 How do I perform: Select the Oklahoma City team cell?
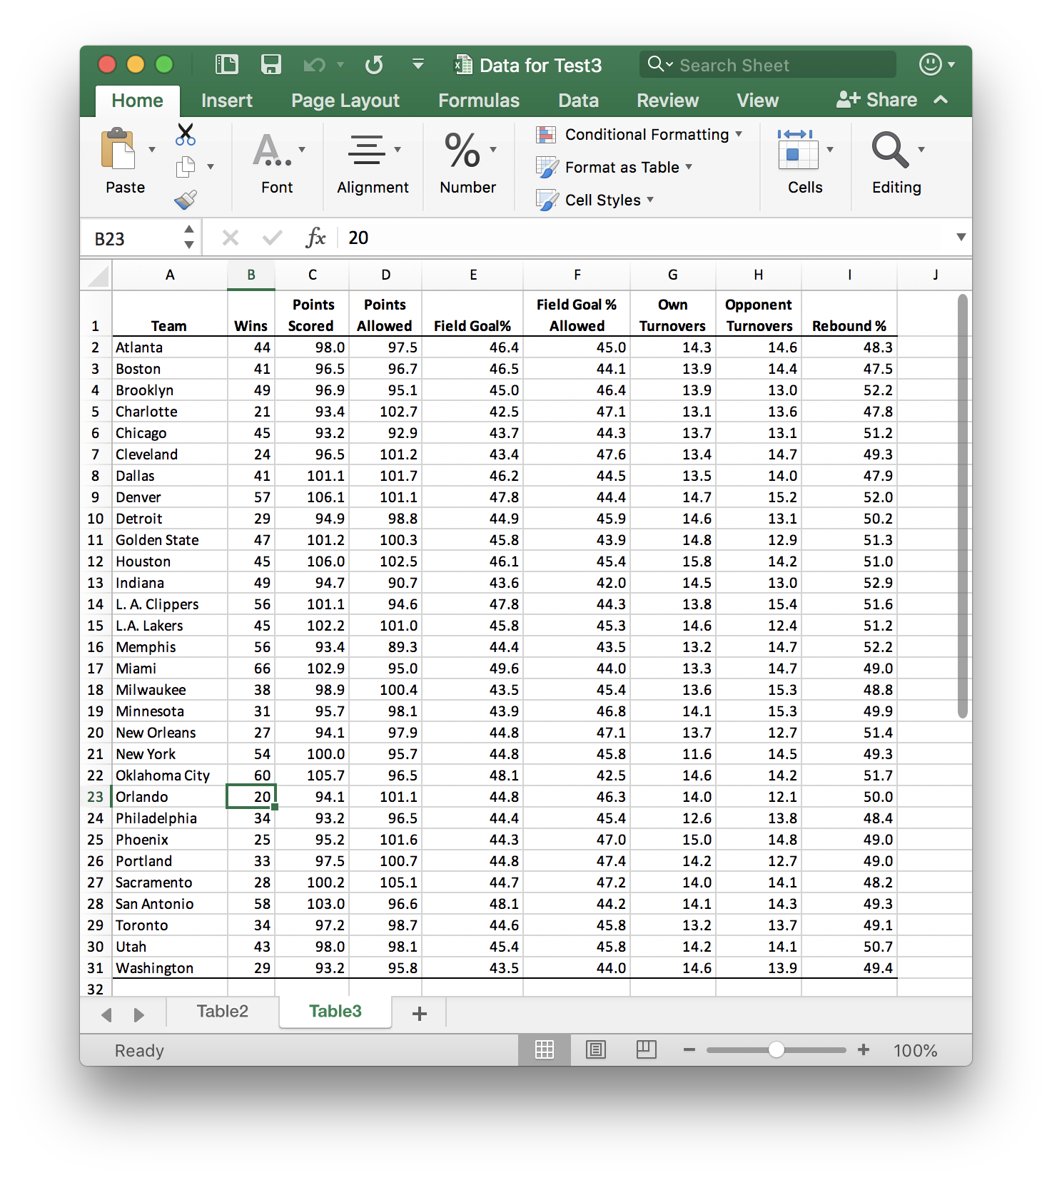coord(170,775)
